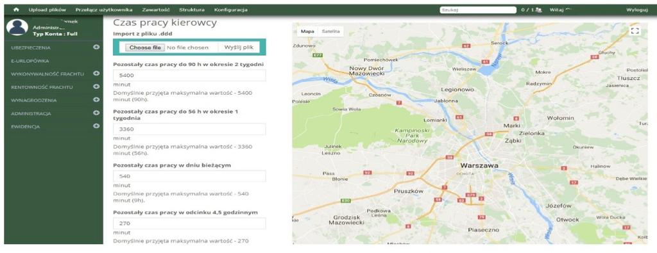This screenshot has height=253, width=657.
Task: Click Nowy Dwór Mazowiecki map label
Action: pos(366,70)
